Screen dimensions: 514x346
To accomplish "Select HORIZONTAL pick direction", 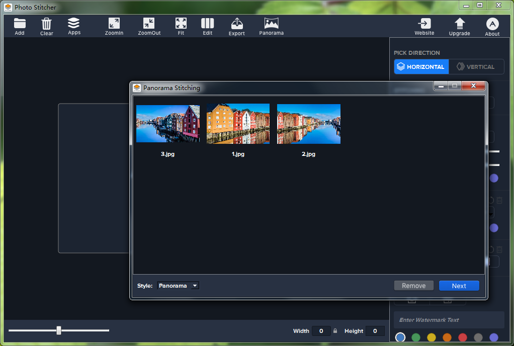I will click(421, 67).
